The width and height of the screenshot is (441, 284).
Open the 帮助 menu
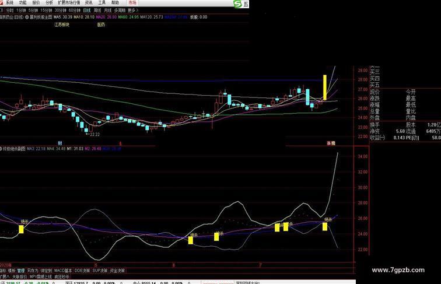pyautogui.click(x=115, y=3)
